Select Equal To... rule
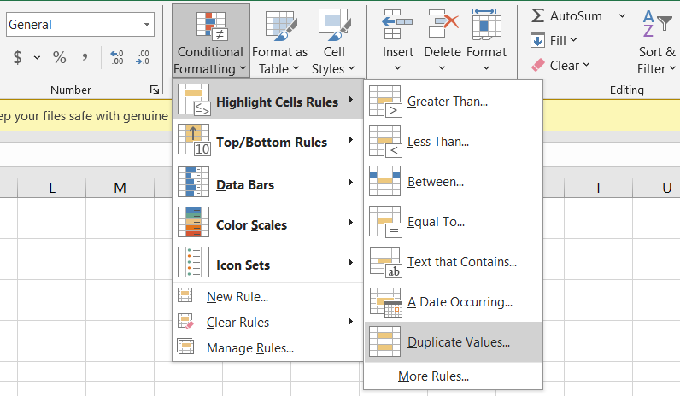This screenshot has height=396, width=680. [453, 222]
